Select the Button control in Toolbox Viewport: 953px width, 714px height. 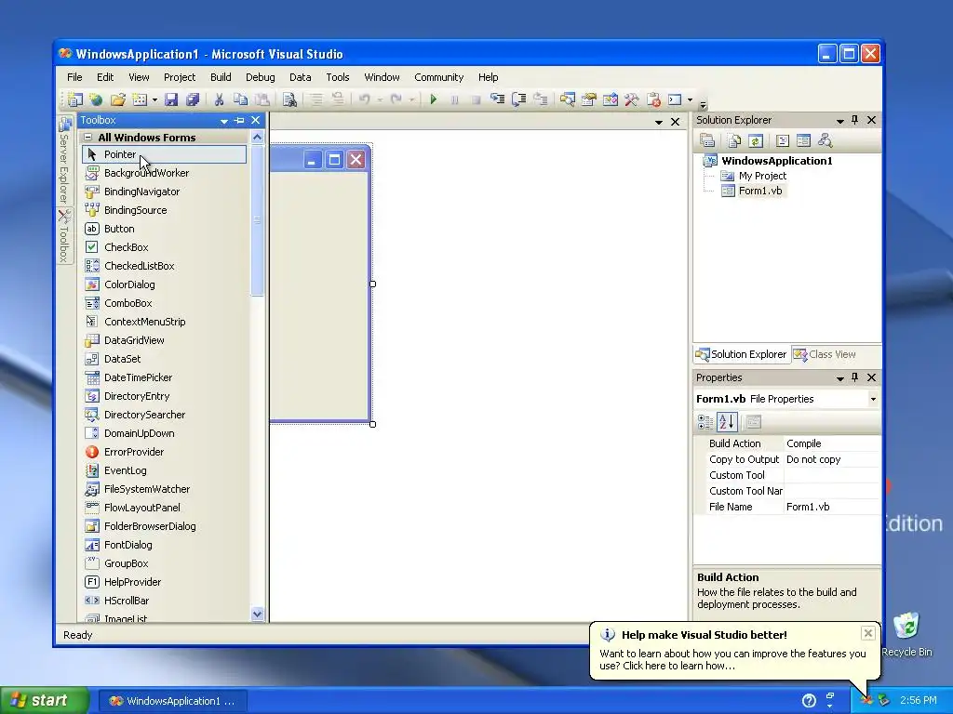(164, 229)
